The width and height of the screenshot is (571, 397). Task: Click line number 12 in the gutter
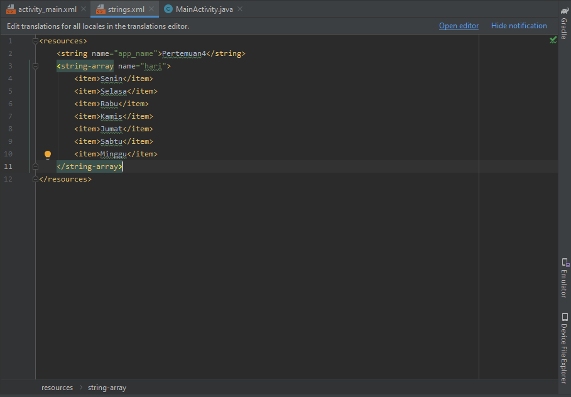pos(8,179)
